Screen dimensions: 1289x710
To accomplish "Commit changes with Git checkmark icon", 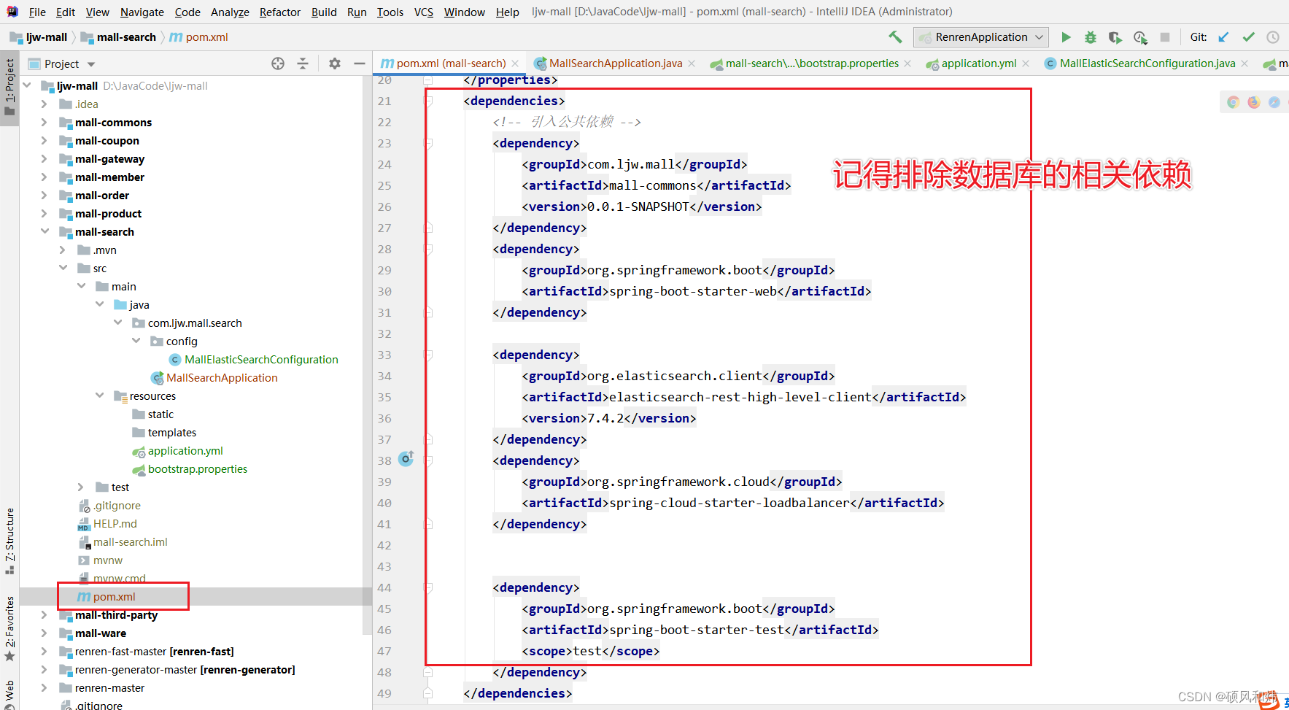I will point(1249,37).
